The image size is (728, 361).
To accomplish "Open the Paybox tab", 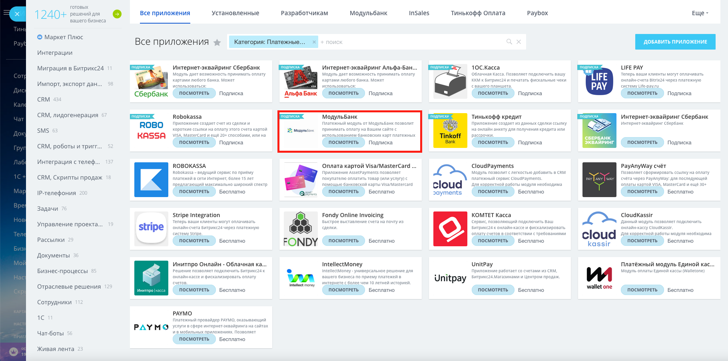I will [x=537, y=13].
